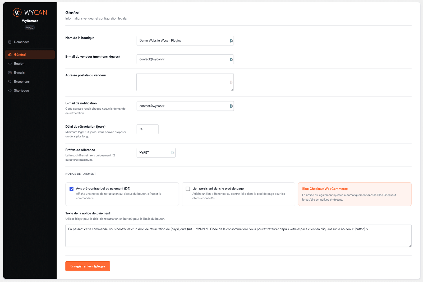Click the notice textarea resize handle

(410, 246)
